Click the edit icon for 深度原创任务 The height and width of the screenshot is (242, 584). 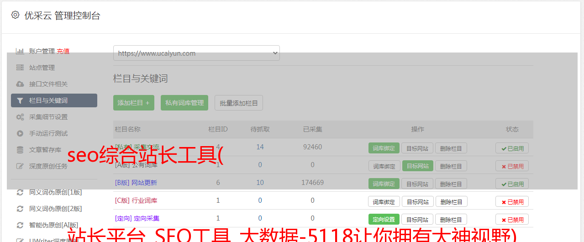pos(20,166)
